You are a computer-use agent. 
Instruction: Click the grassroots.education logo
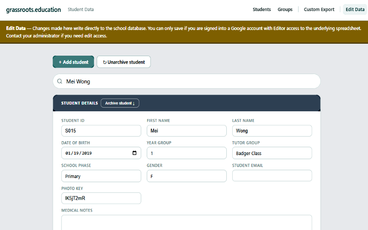tap(33, 10)
